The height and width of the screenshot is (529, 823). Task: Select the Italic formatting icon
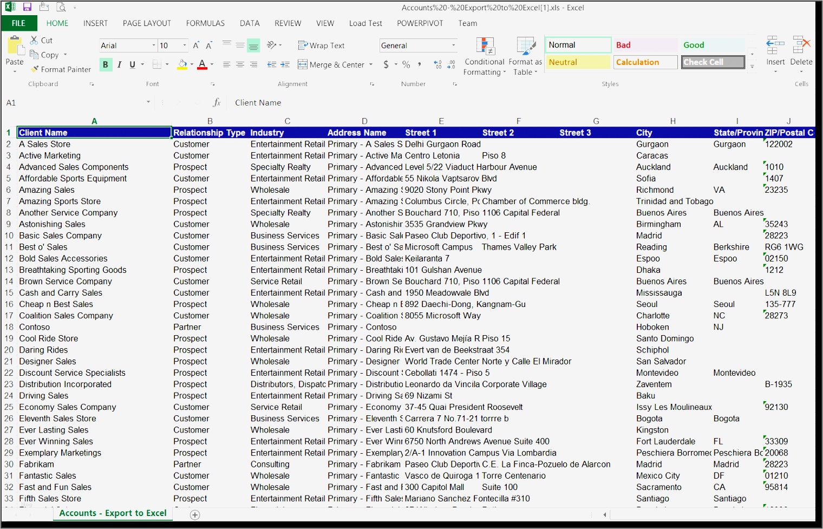pos(119,64)
